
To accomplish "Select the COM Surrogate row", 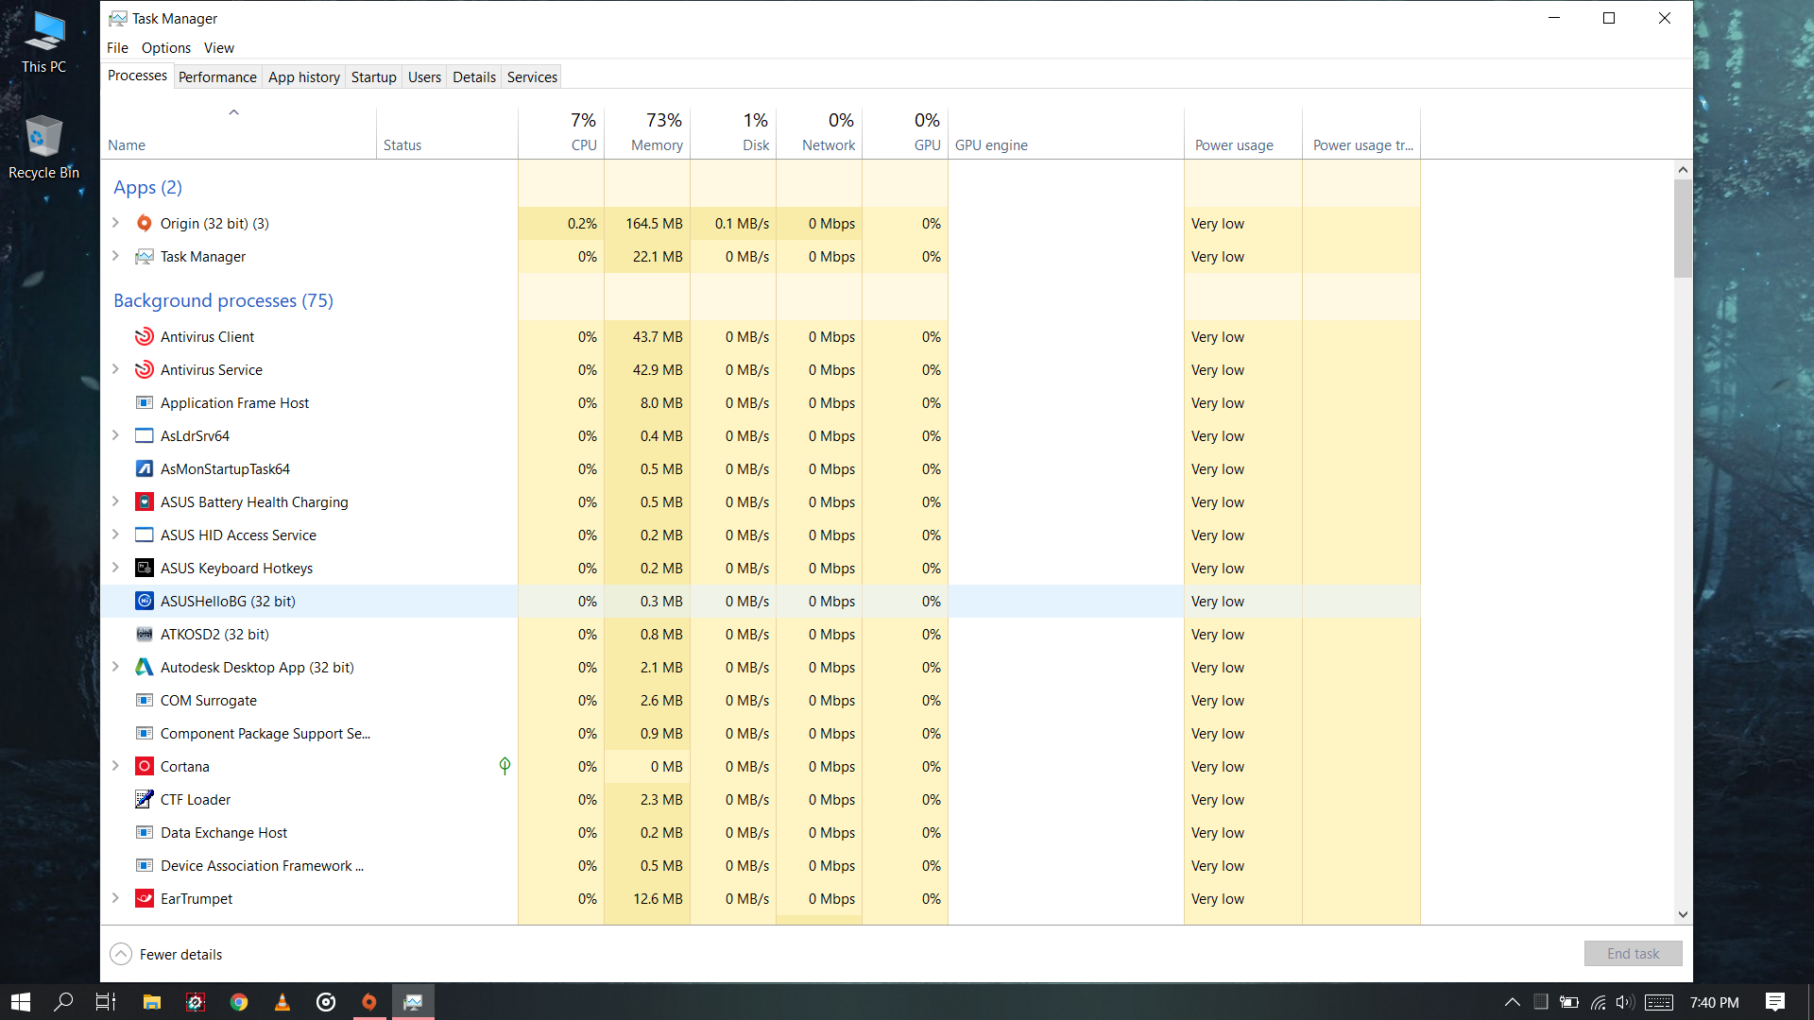I will click(x=761, y=701).
